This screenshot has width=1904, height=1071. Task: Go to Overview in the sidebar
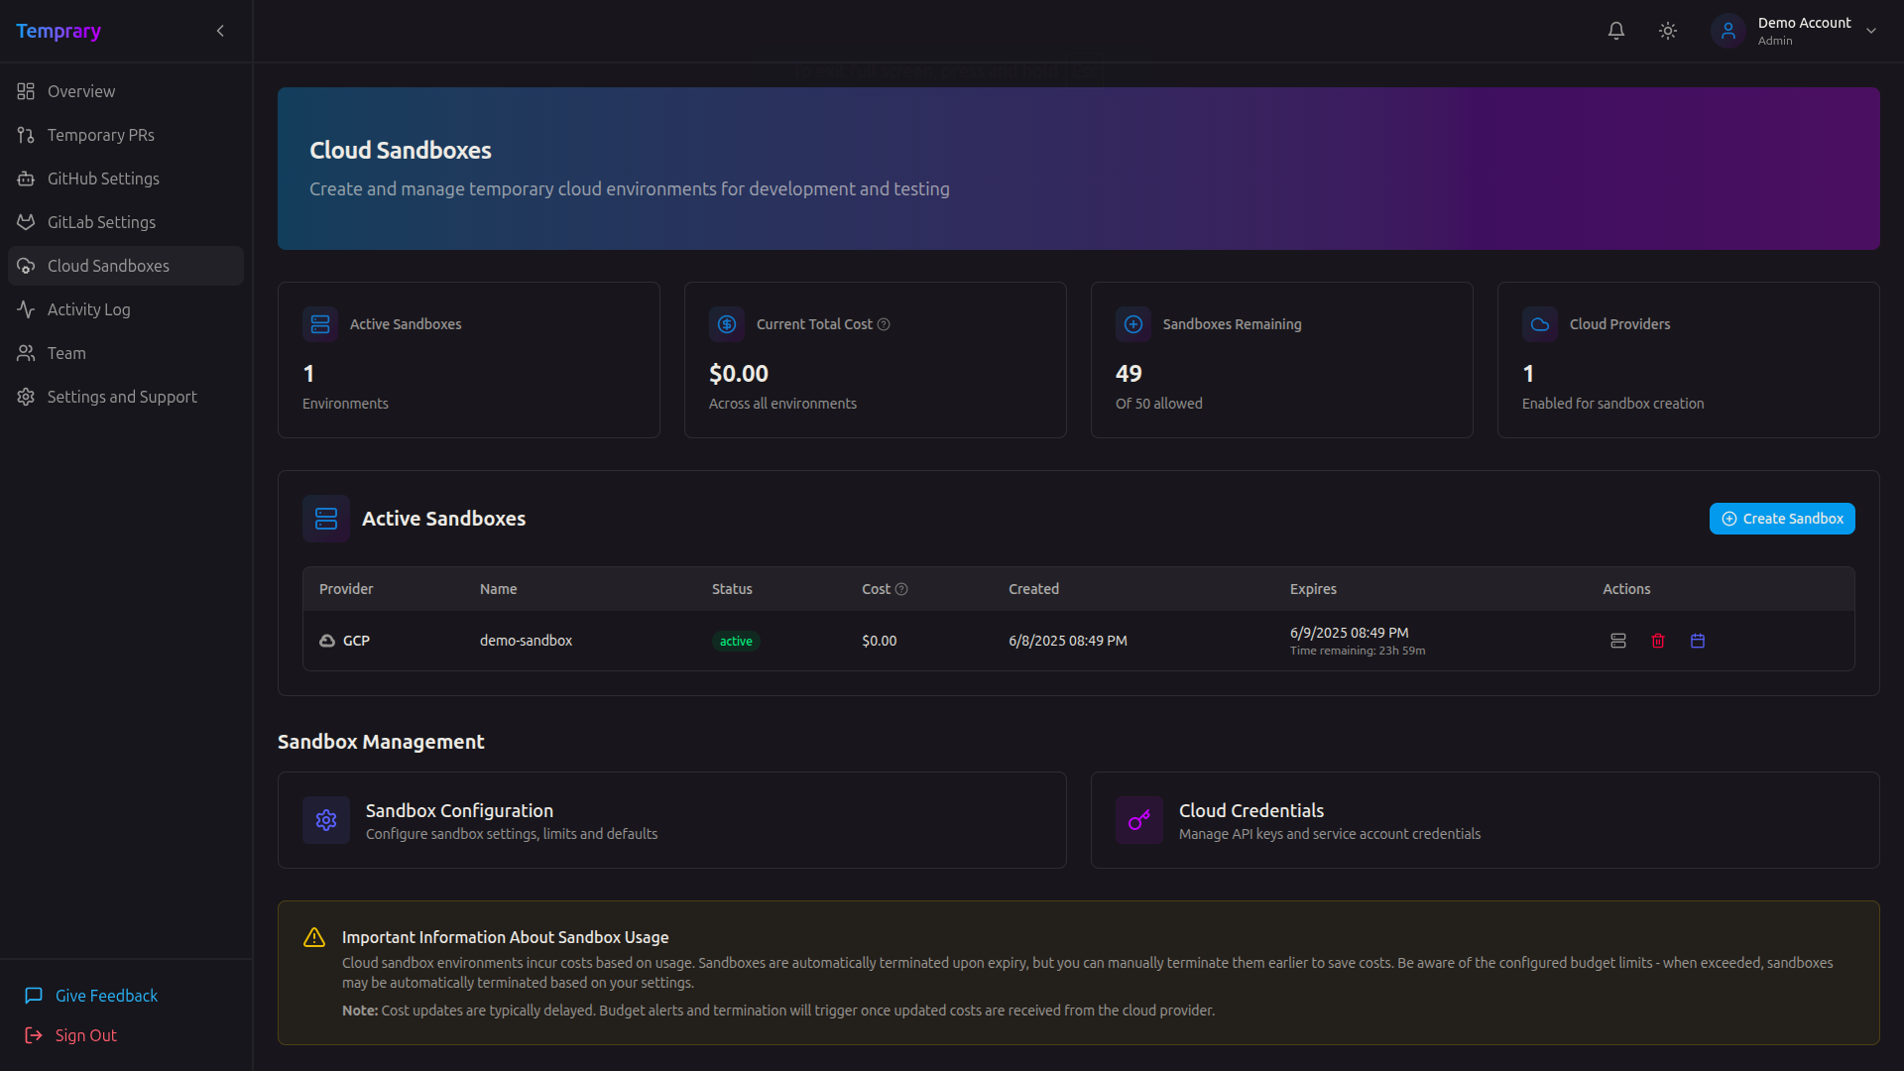pos(126,91)
